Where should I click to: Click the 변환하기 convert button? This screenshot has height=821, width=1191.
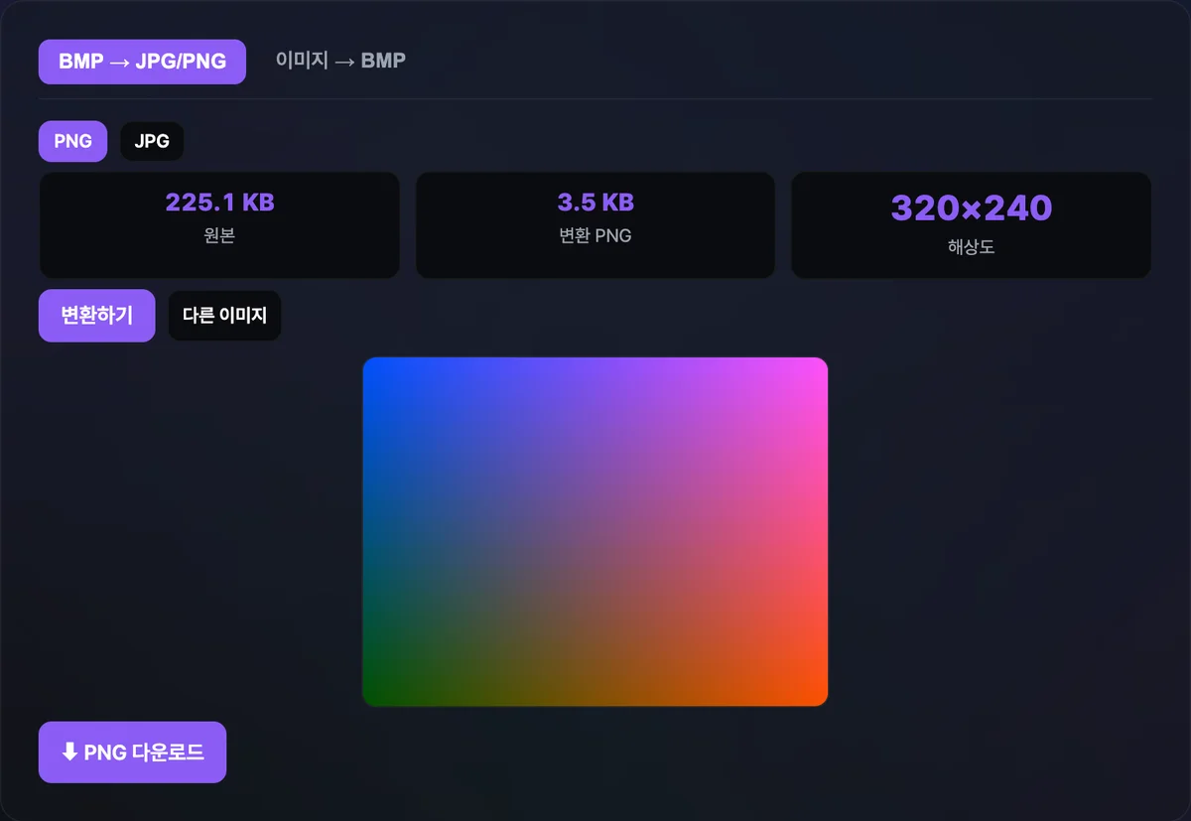click(x=96, y=316)
